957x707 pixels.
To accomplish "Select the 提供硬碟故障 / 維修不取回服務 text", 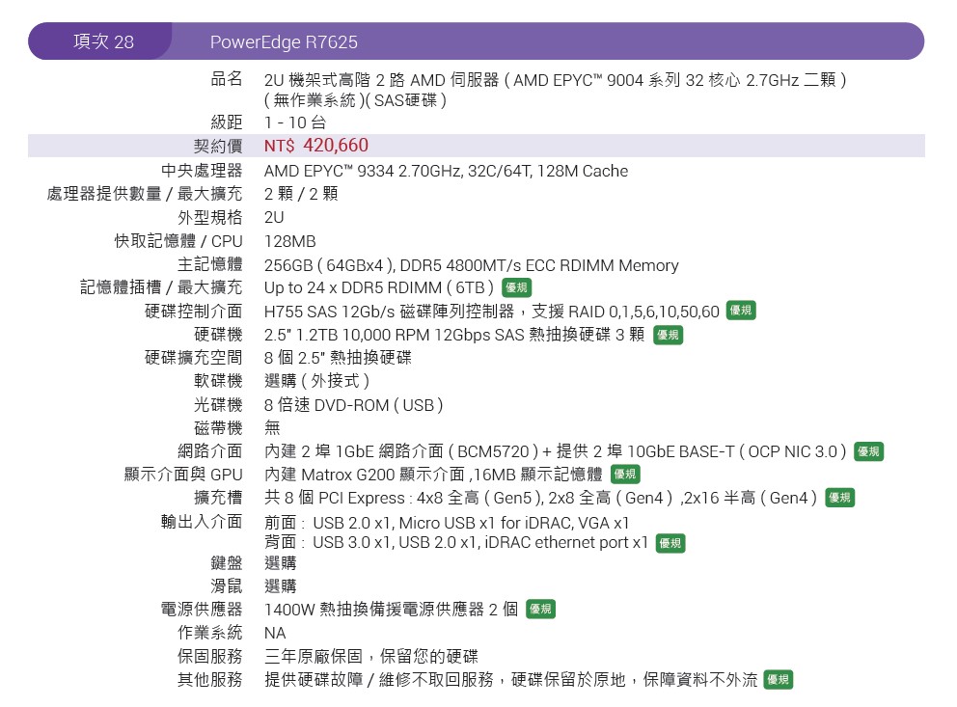I will coord(510,680).
